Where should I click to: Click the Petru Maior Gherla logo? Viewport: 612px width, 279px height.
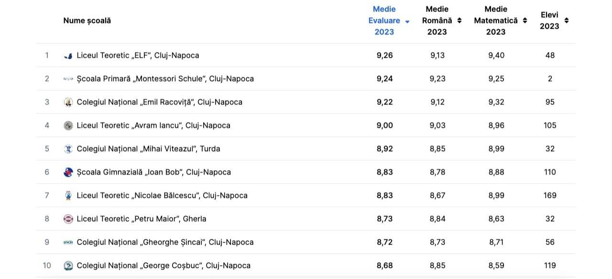coord(68,219)
